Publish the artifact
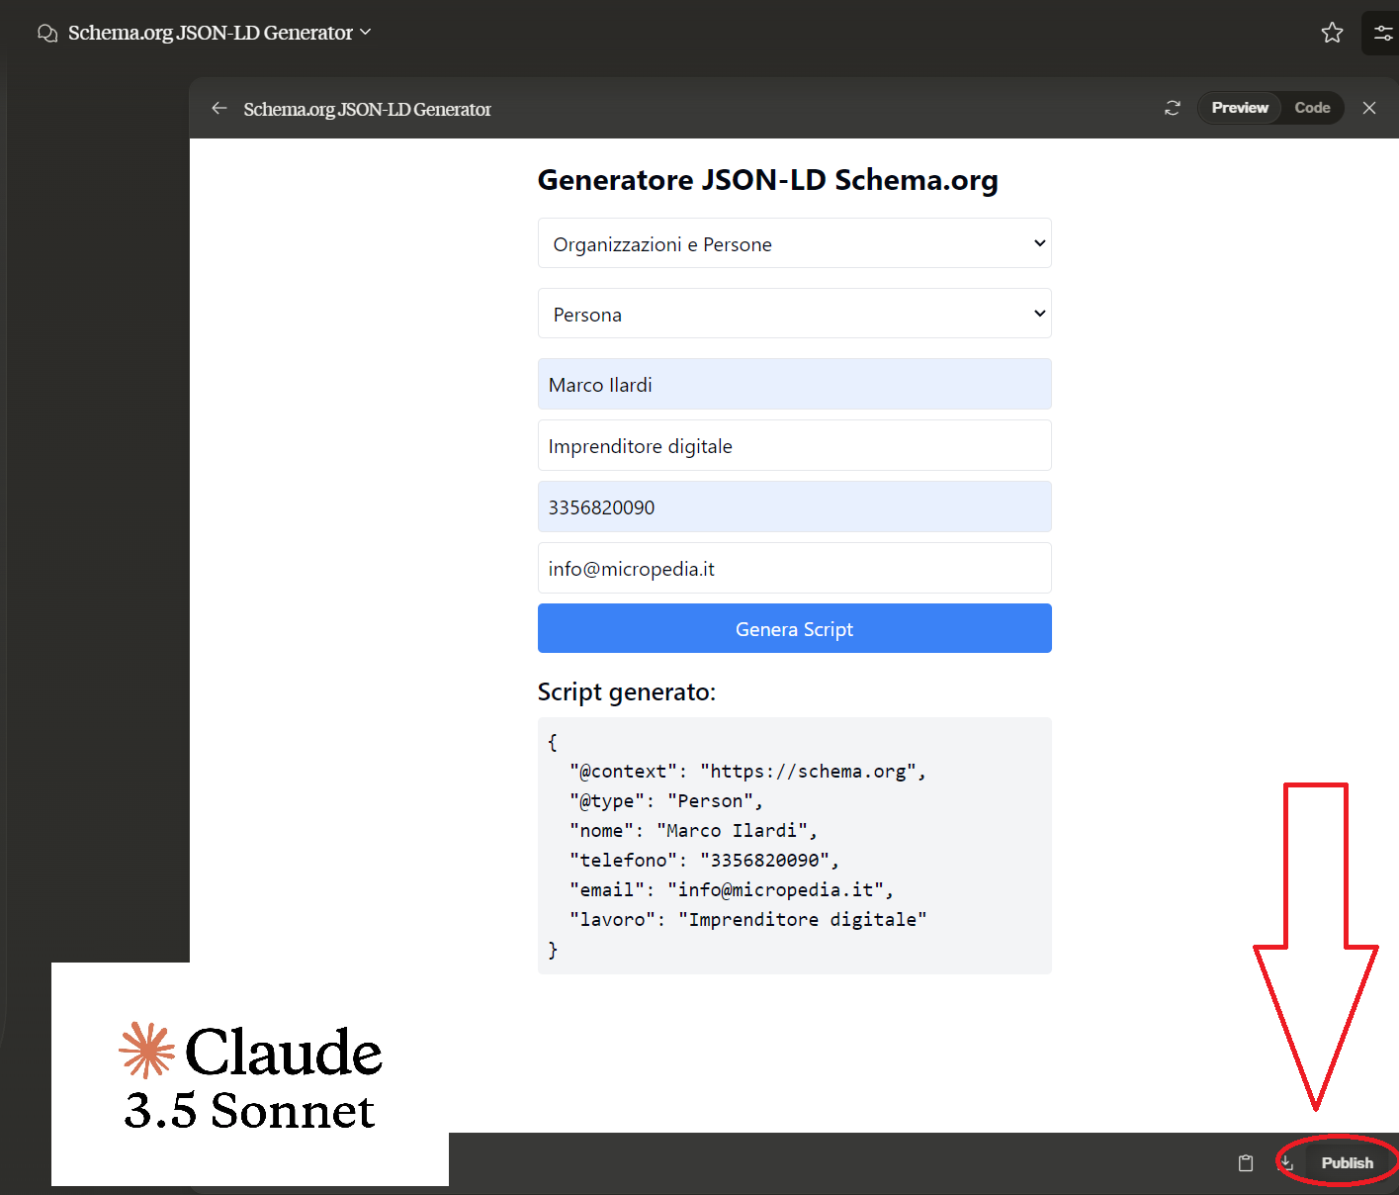1399x1195 pixels. tap(1347, 1162)
